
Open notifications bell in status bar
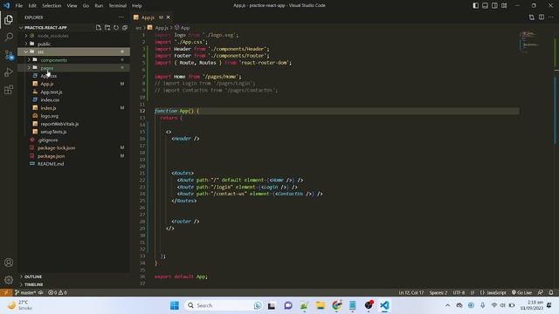(551, 292)
